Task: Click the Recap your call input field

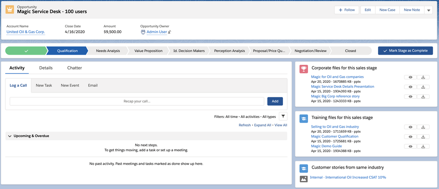Action: (137, 101)
